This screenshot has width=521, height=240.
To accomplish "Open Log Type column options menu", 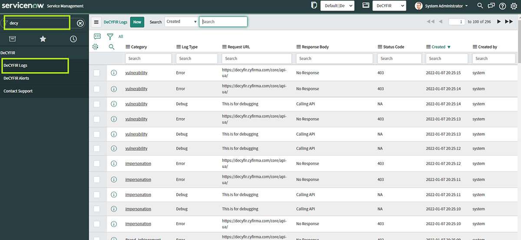I will (178, 47).
